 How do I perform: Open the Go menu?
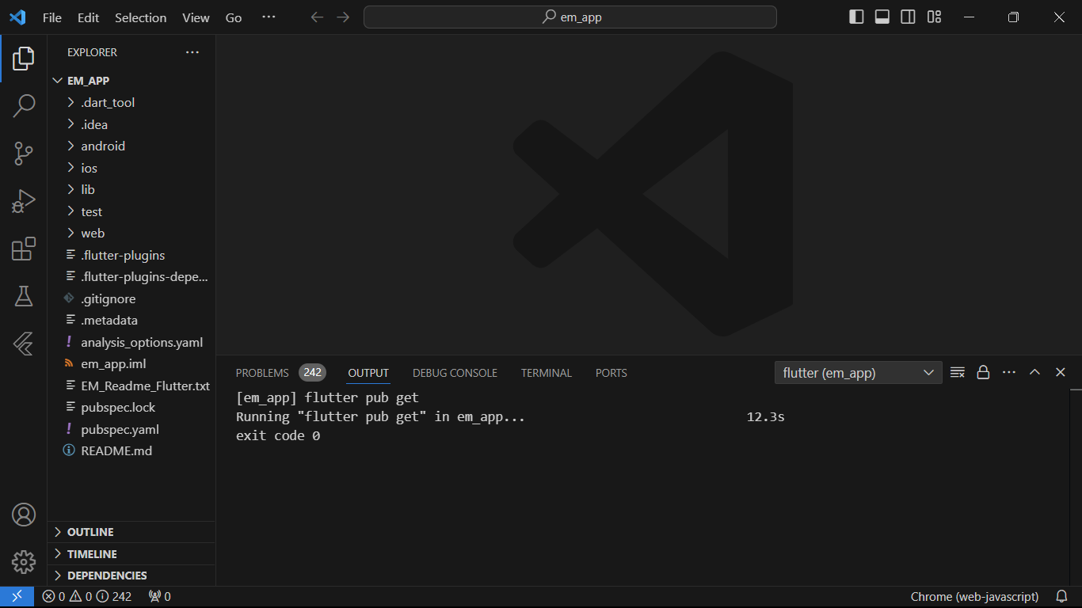pyautogui.click(x=234, y=17)
